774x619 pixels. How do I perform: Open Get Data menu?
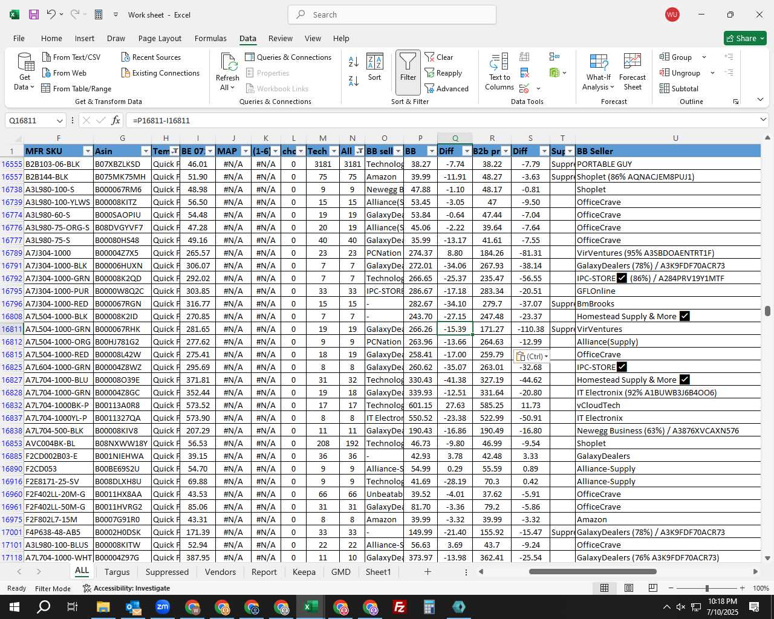pyautogui.click(x=25, y=72)
